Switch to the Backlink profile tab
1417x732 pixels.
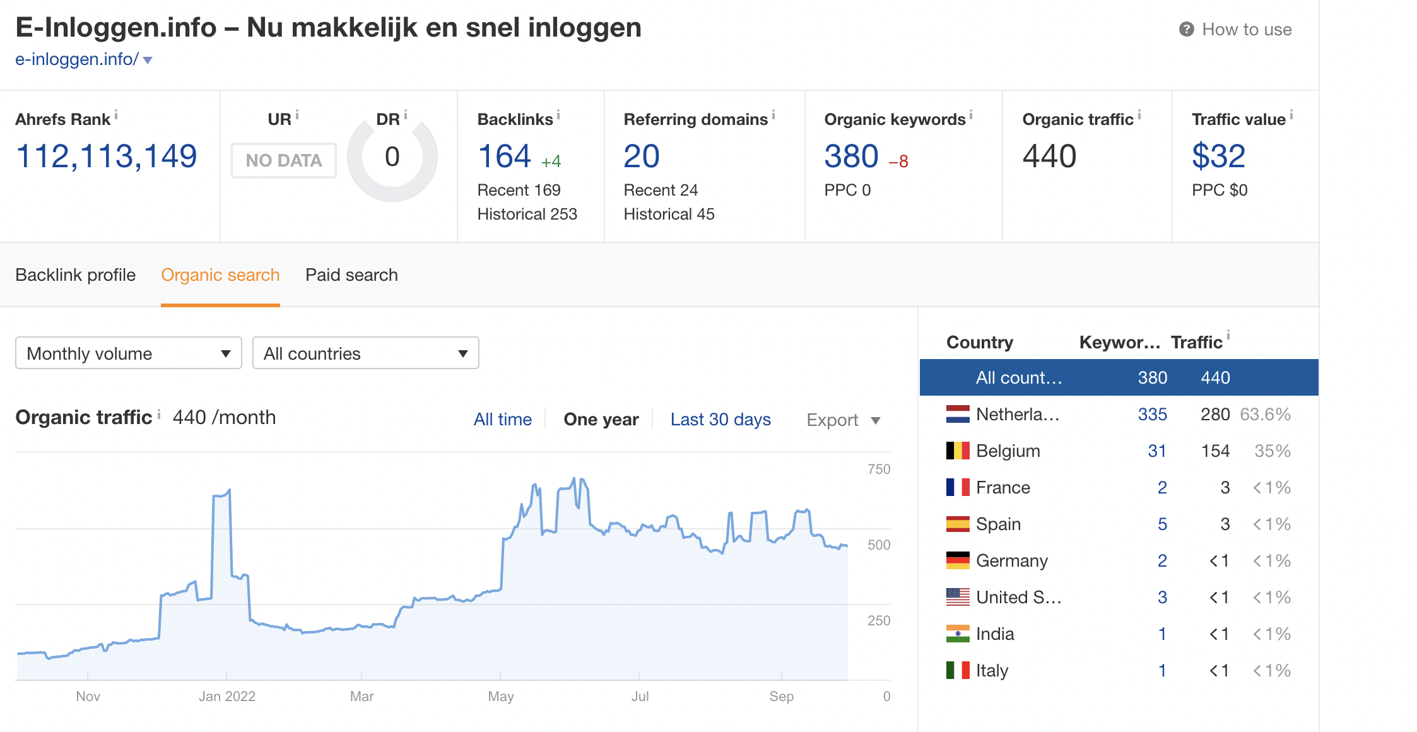[76, 275]
